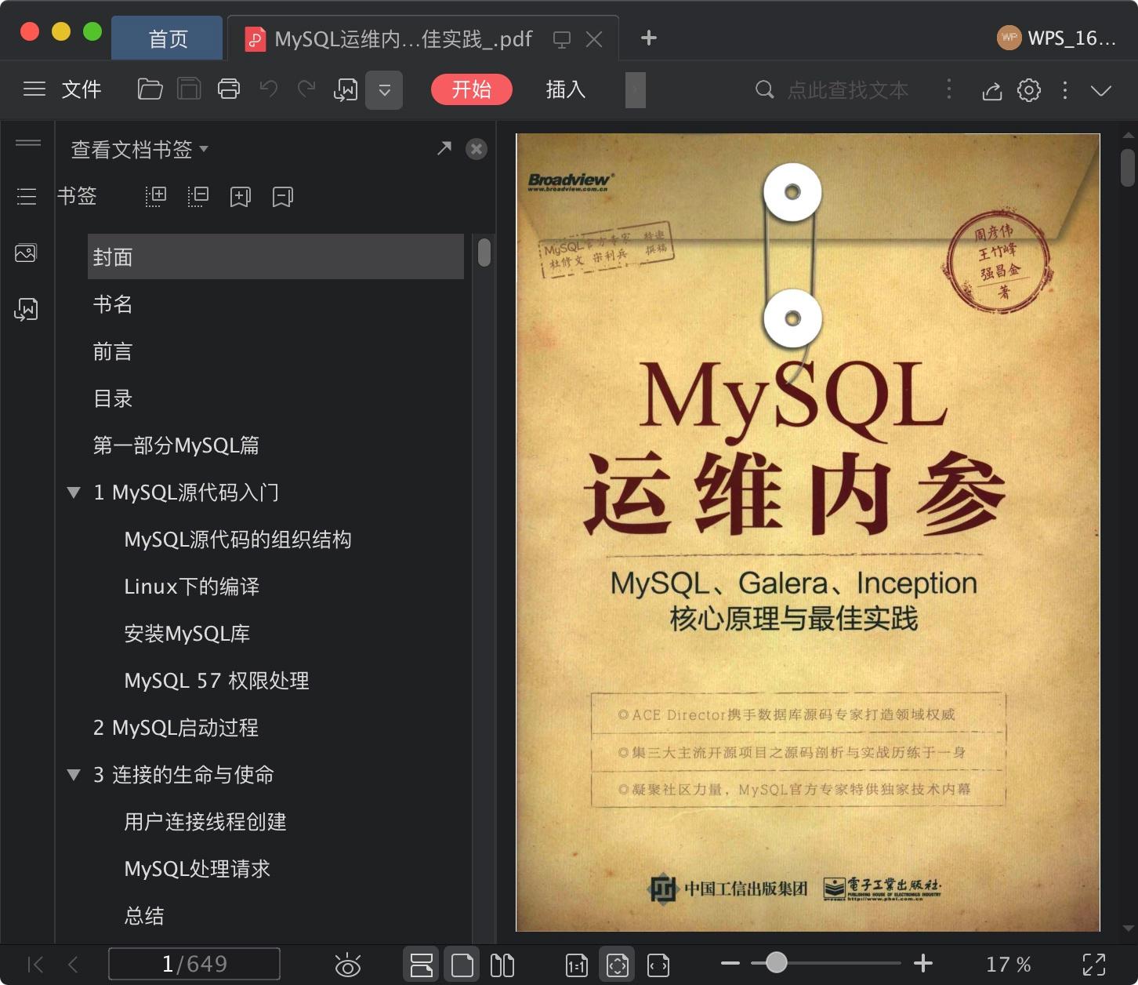Select MySQL源代码的组织结构 bookmark
Viewport: 1138px width, 985px height.
click(x=238, y=540)
